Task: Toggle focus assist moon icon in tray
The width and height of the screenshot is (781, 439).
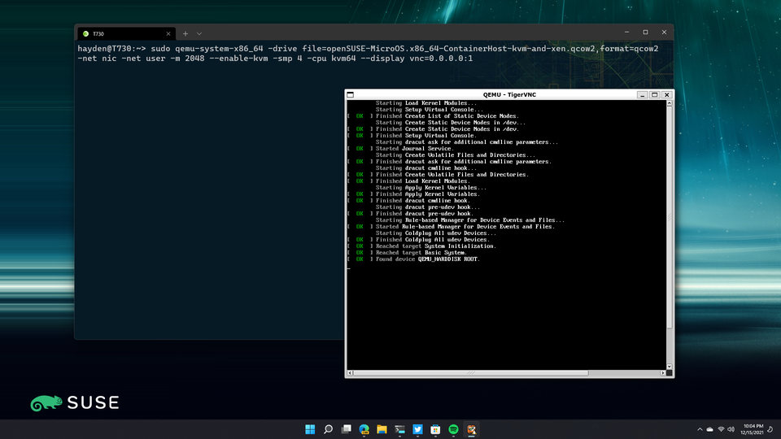Action: click(x=770, y=428)
